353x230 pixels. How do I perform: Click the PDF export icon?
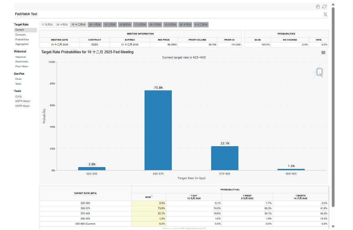pyautogui.click(x=318, y=6)
